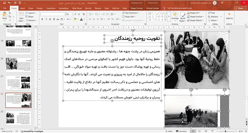Toggle Underline formatting
The width and height of the screenshot is (248, 133).
coord(50,19)
